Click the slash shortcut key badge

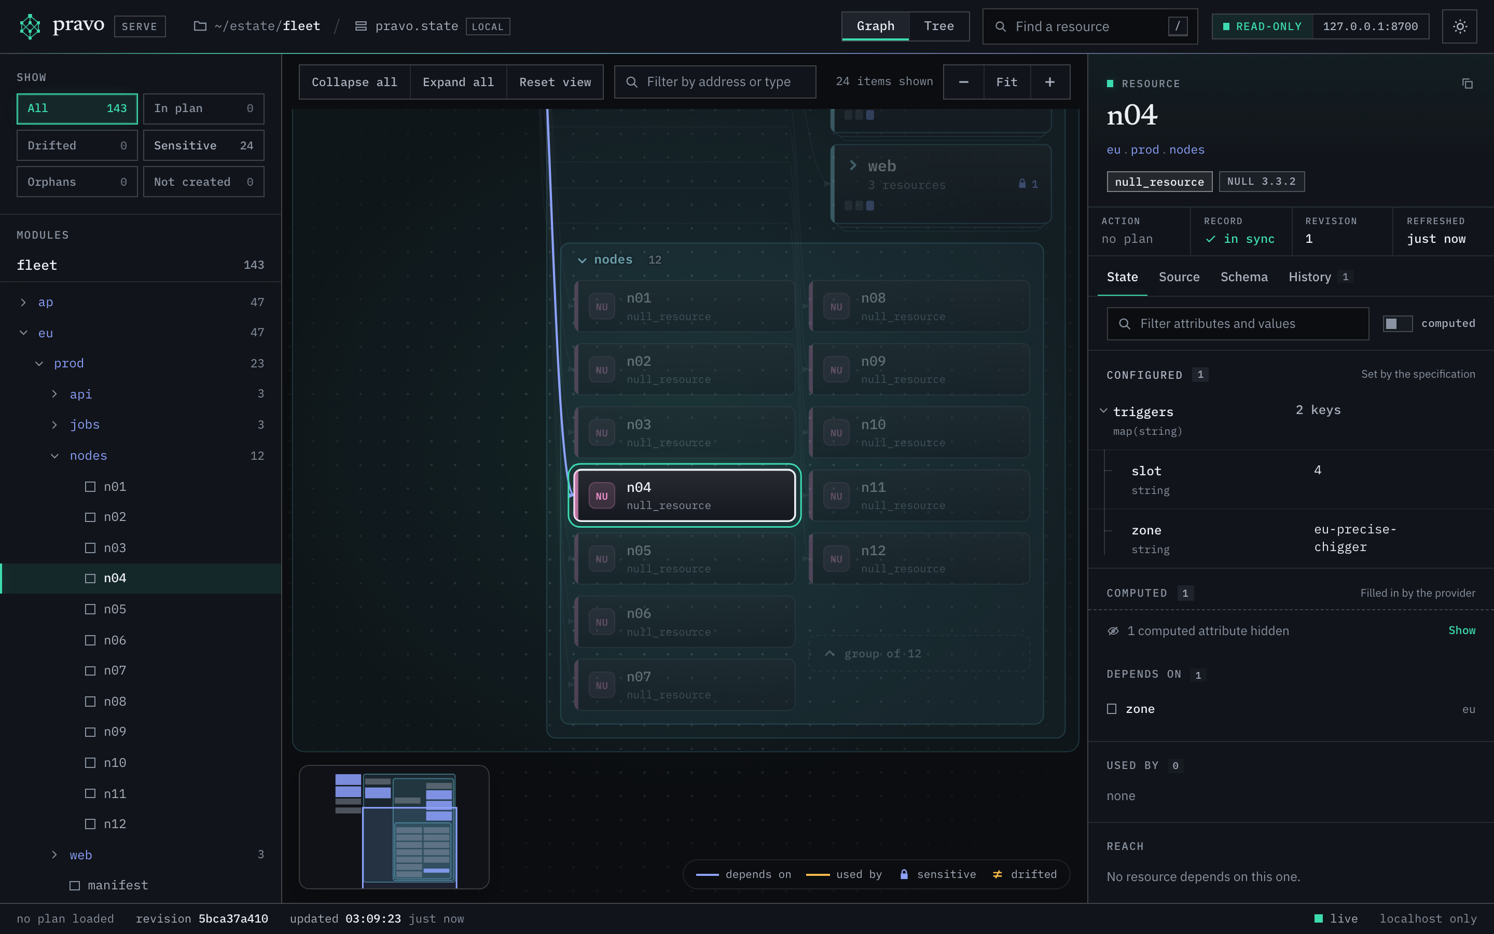click(x=1177, y=26)
